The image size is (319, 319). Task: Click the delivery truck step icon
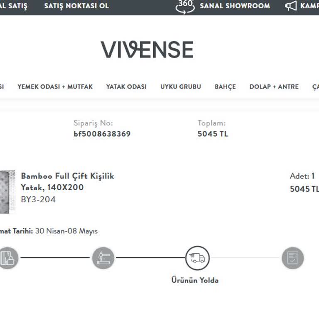pyautogui.click(x=197, y=258)
